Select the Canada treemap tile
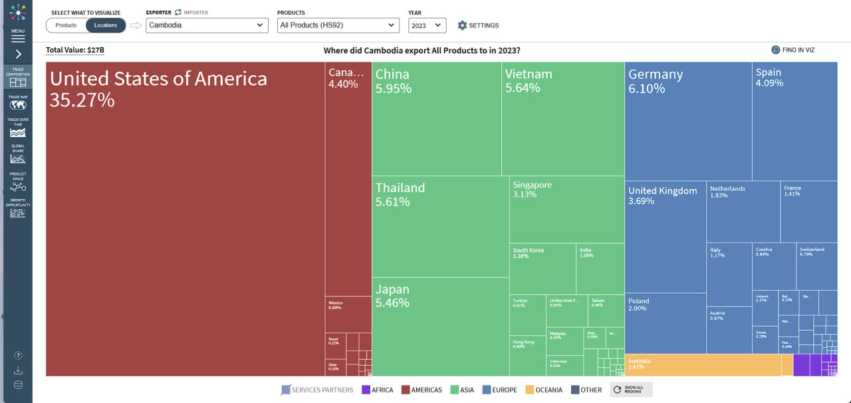 (348, 179)
